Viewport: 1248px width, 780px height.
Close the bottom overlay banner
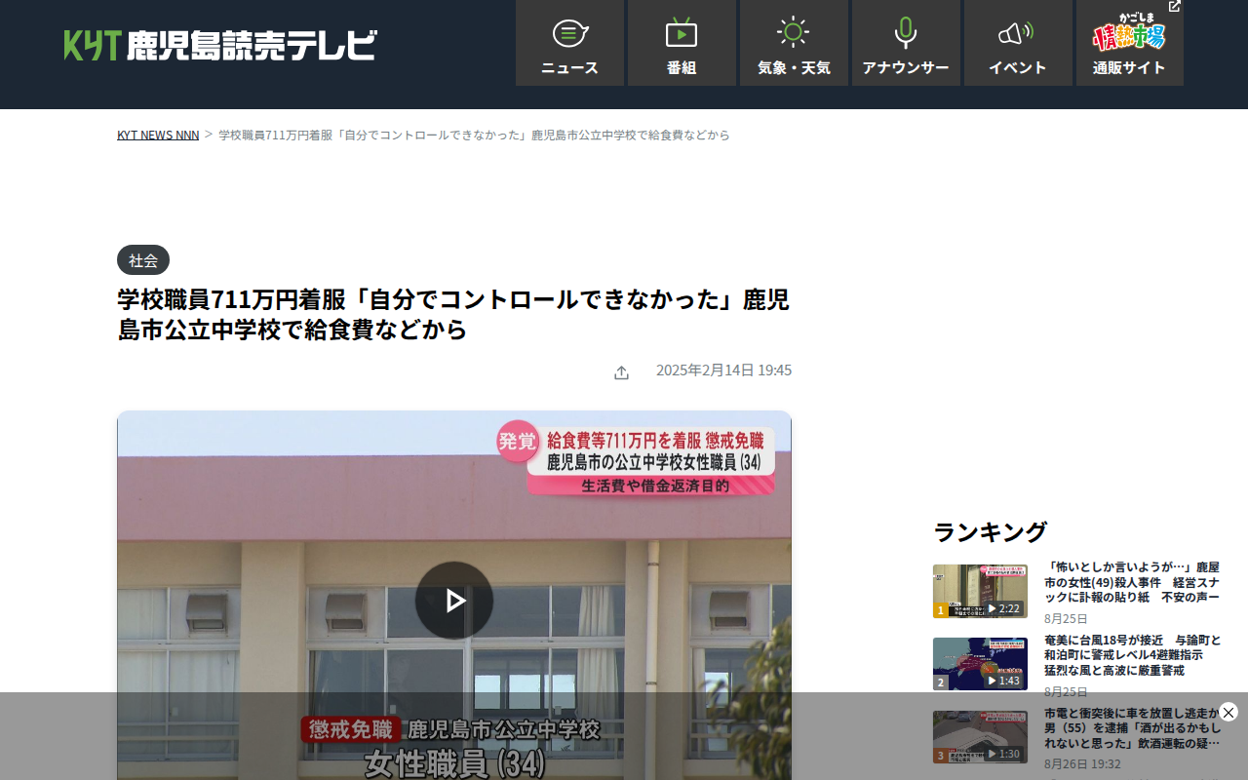click(x=1228, y=712)
